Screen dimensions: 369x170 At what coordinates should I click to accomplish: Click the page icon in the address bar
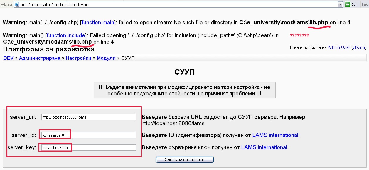pyautogui.click(x=17, y=4)
